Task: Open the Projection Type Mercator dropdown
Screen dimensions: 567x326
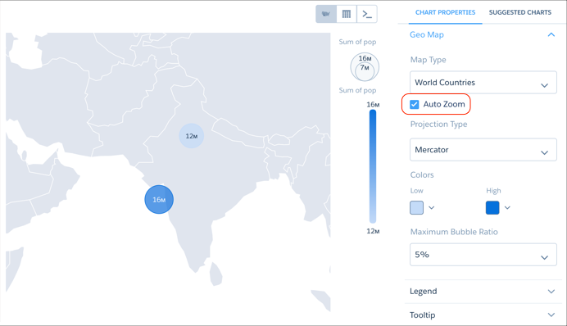Action: [483, 150]
